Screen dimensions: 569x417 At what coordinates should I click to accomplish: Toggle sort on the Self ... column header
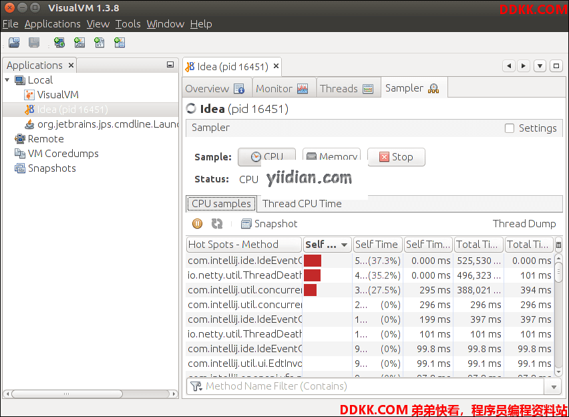327,245
